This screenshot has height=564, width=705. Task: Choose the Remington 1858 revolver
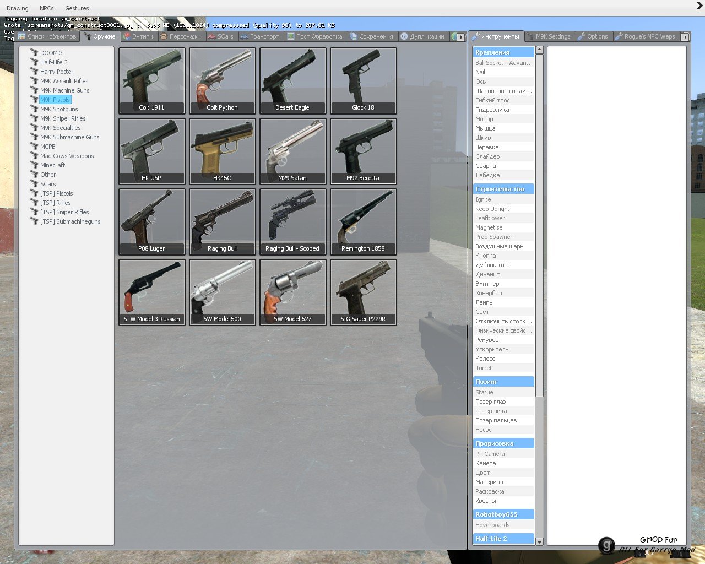364,222
